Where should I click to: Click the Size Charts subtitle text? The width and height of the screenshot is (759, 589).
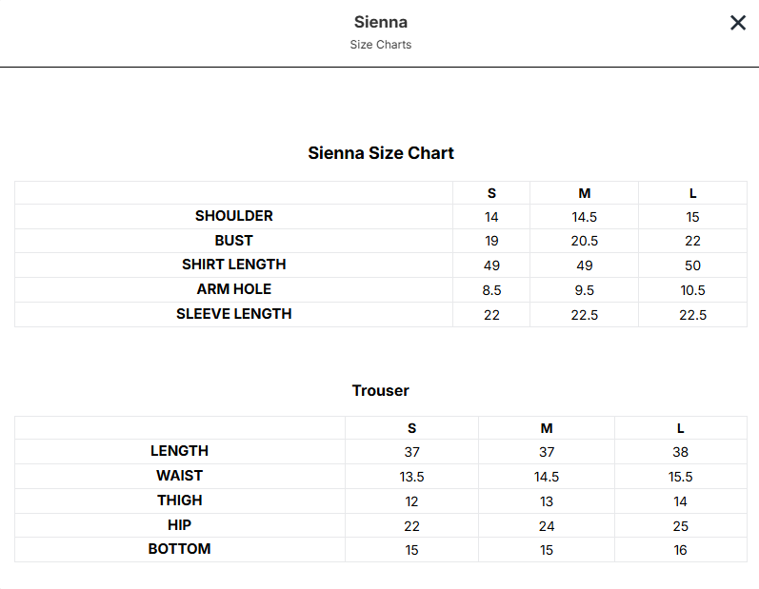(381, 45)
